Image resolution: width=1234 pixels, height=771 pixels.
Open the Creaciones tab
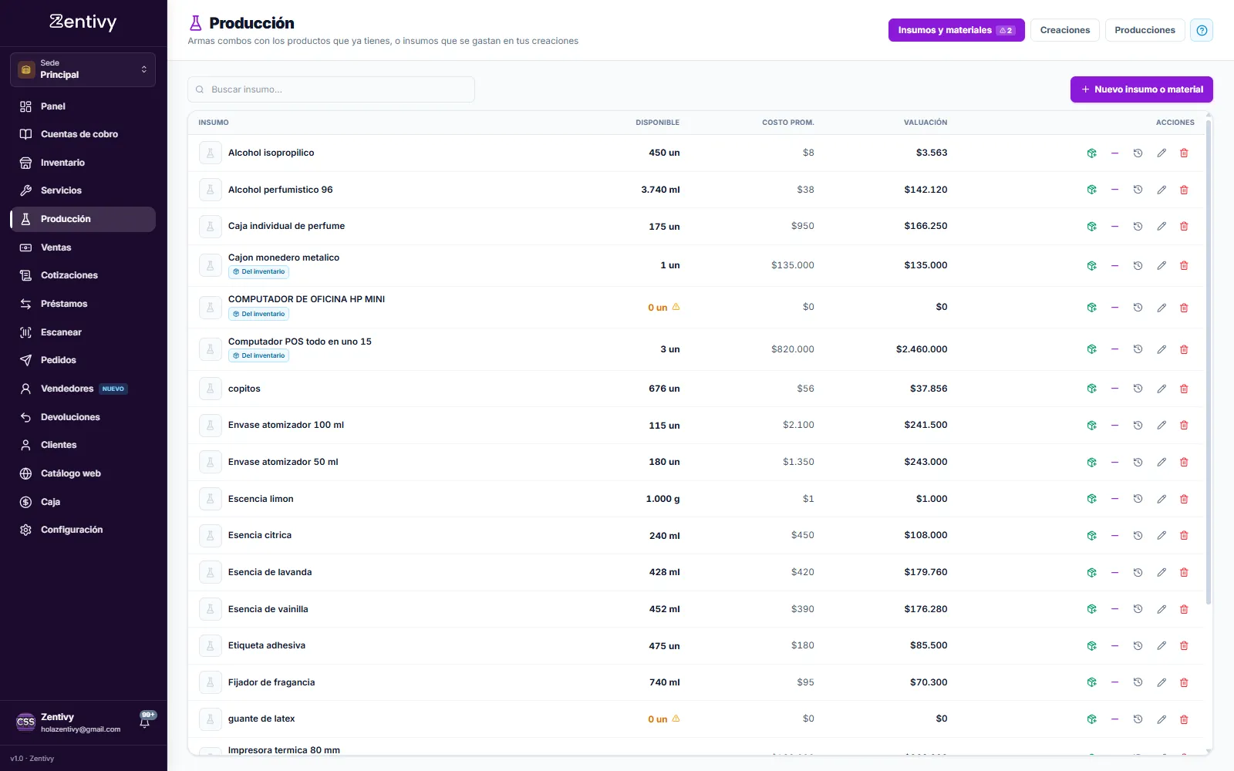click(1064, 30)
